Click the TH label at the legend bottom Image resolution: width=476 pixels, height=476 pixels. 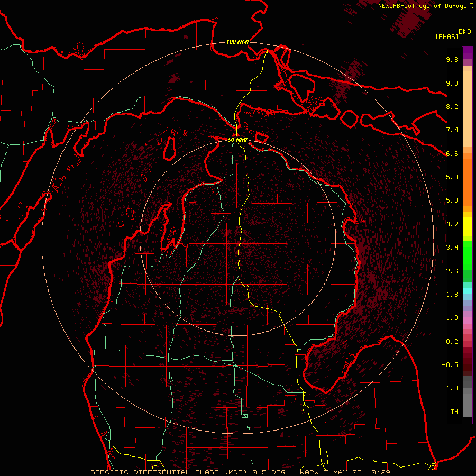click(454, 412)
